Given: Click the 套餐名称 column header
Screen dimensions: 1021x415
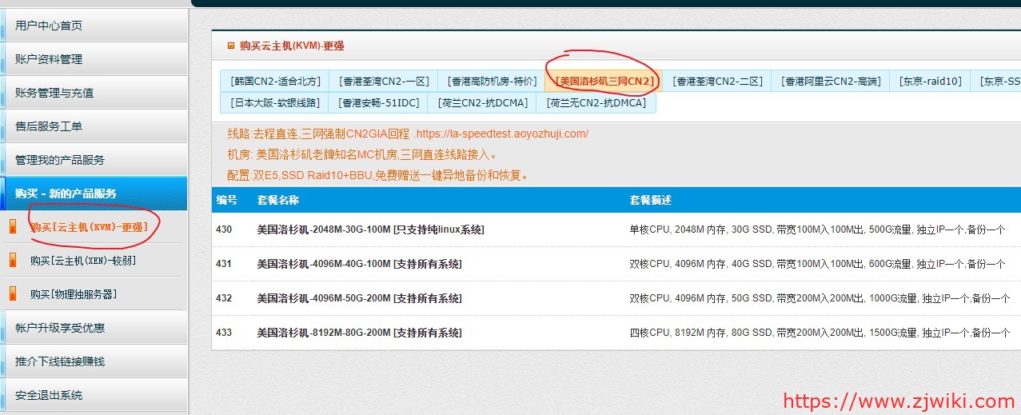Looking at the screenshot, I should (277, 200).
